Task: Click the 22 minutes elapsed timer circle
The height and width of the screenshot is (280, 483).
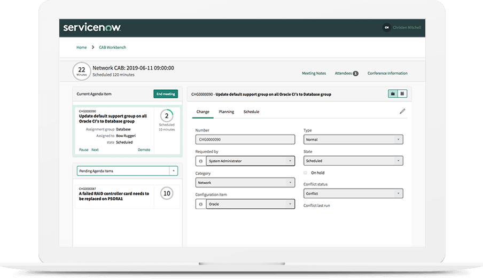Action: click(x=82, y=71)
